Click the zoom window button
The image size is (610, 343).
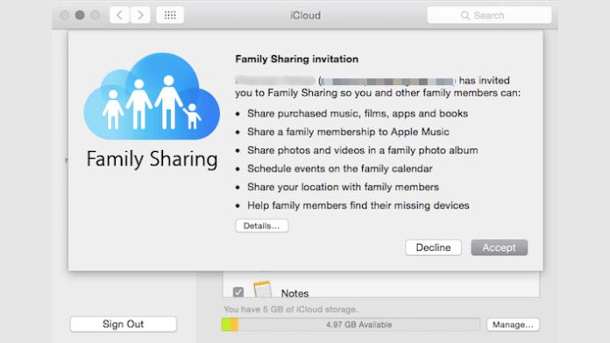tap(95, 15)
